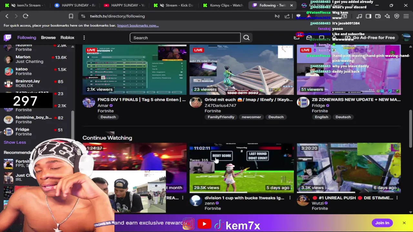This screenshot has width=413, height=232.
Task: Close the Following - Twitch tab
Action: [291, 5]
